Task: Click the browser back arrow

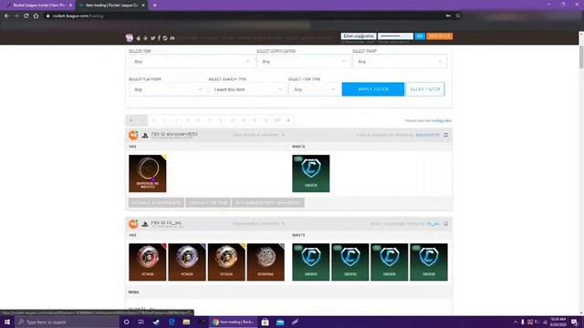Action: point(6,16)
